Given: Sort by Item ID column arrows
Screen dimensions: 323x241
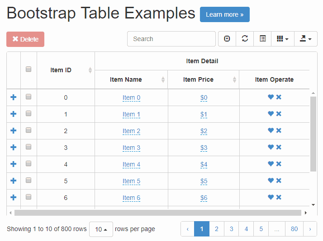Looking at the screenshot, I should tap(90, 70).
